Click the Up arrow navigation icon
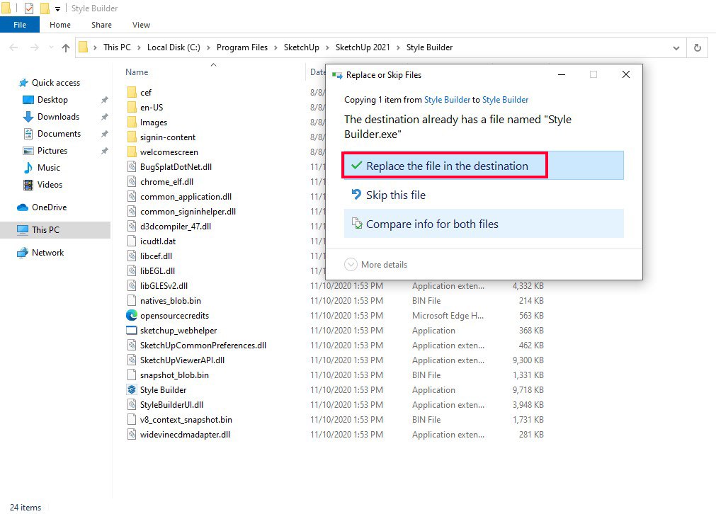The width and height of the screenshot is (716, 514). coord(66,47)
